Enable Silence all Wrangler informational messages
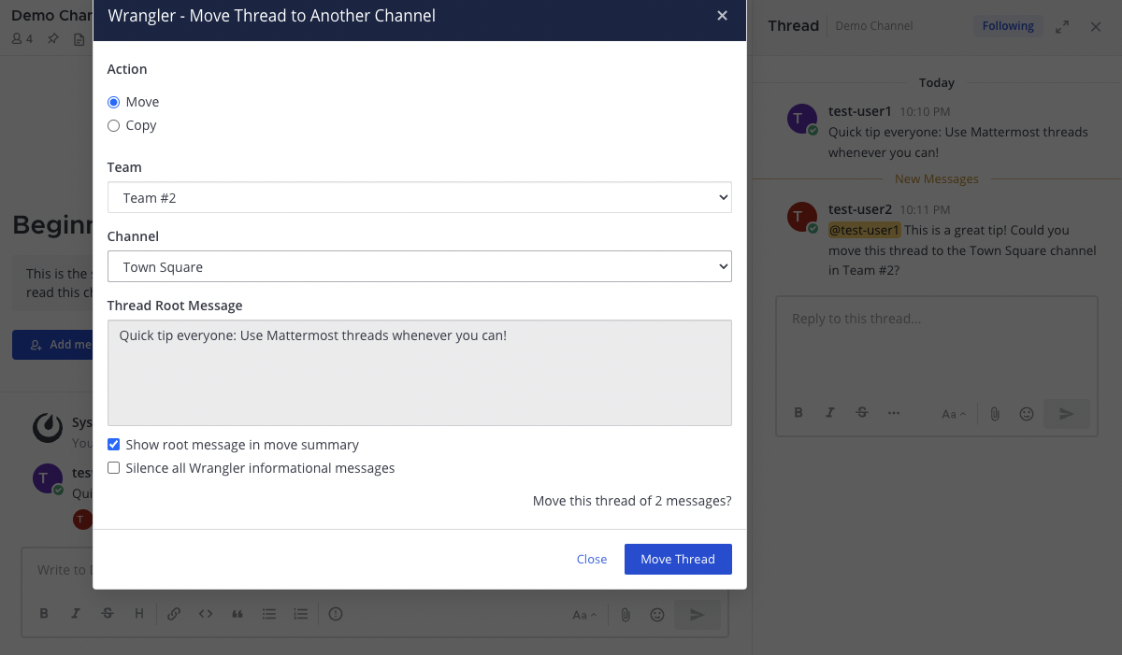 click(x=114, y=468)
